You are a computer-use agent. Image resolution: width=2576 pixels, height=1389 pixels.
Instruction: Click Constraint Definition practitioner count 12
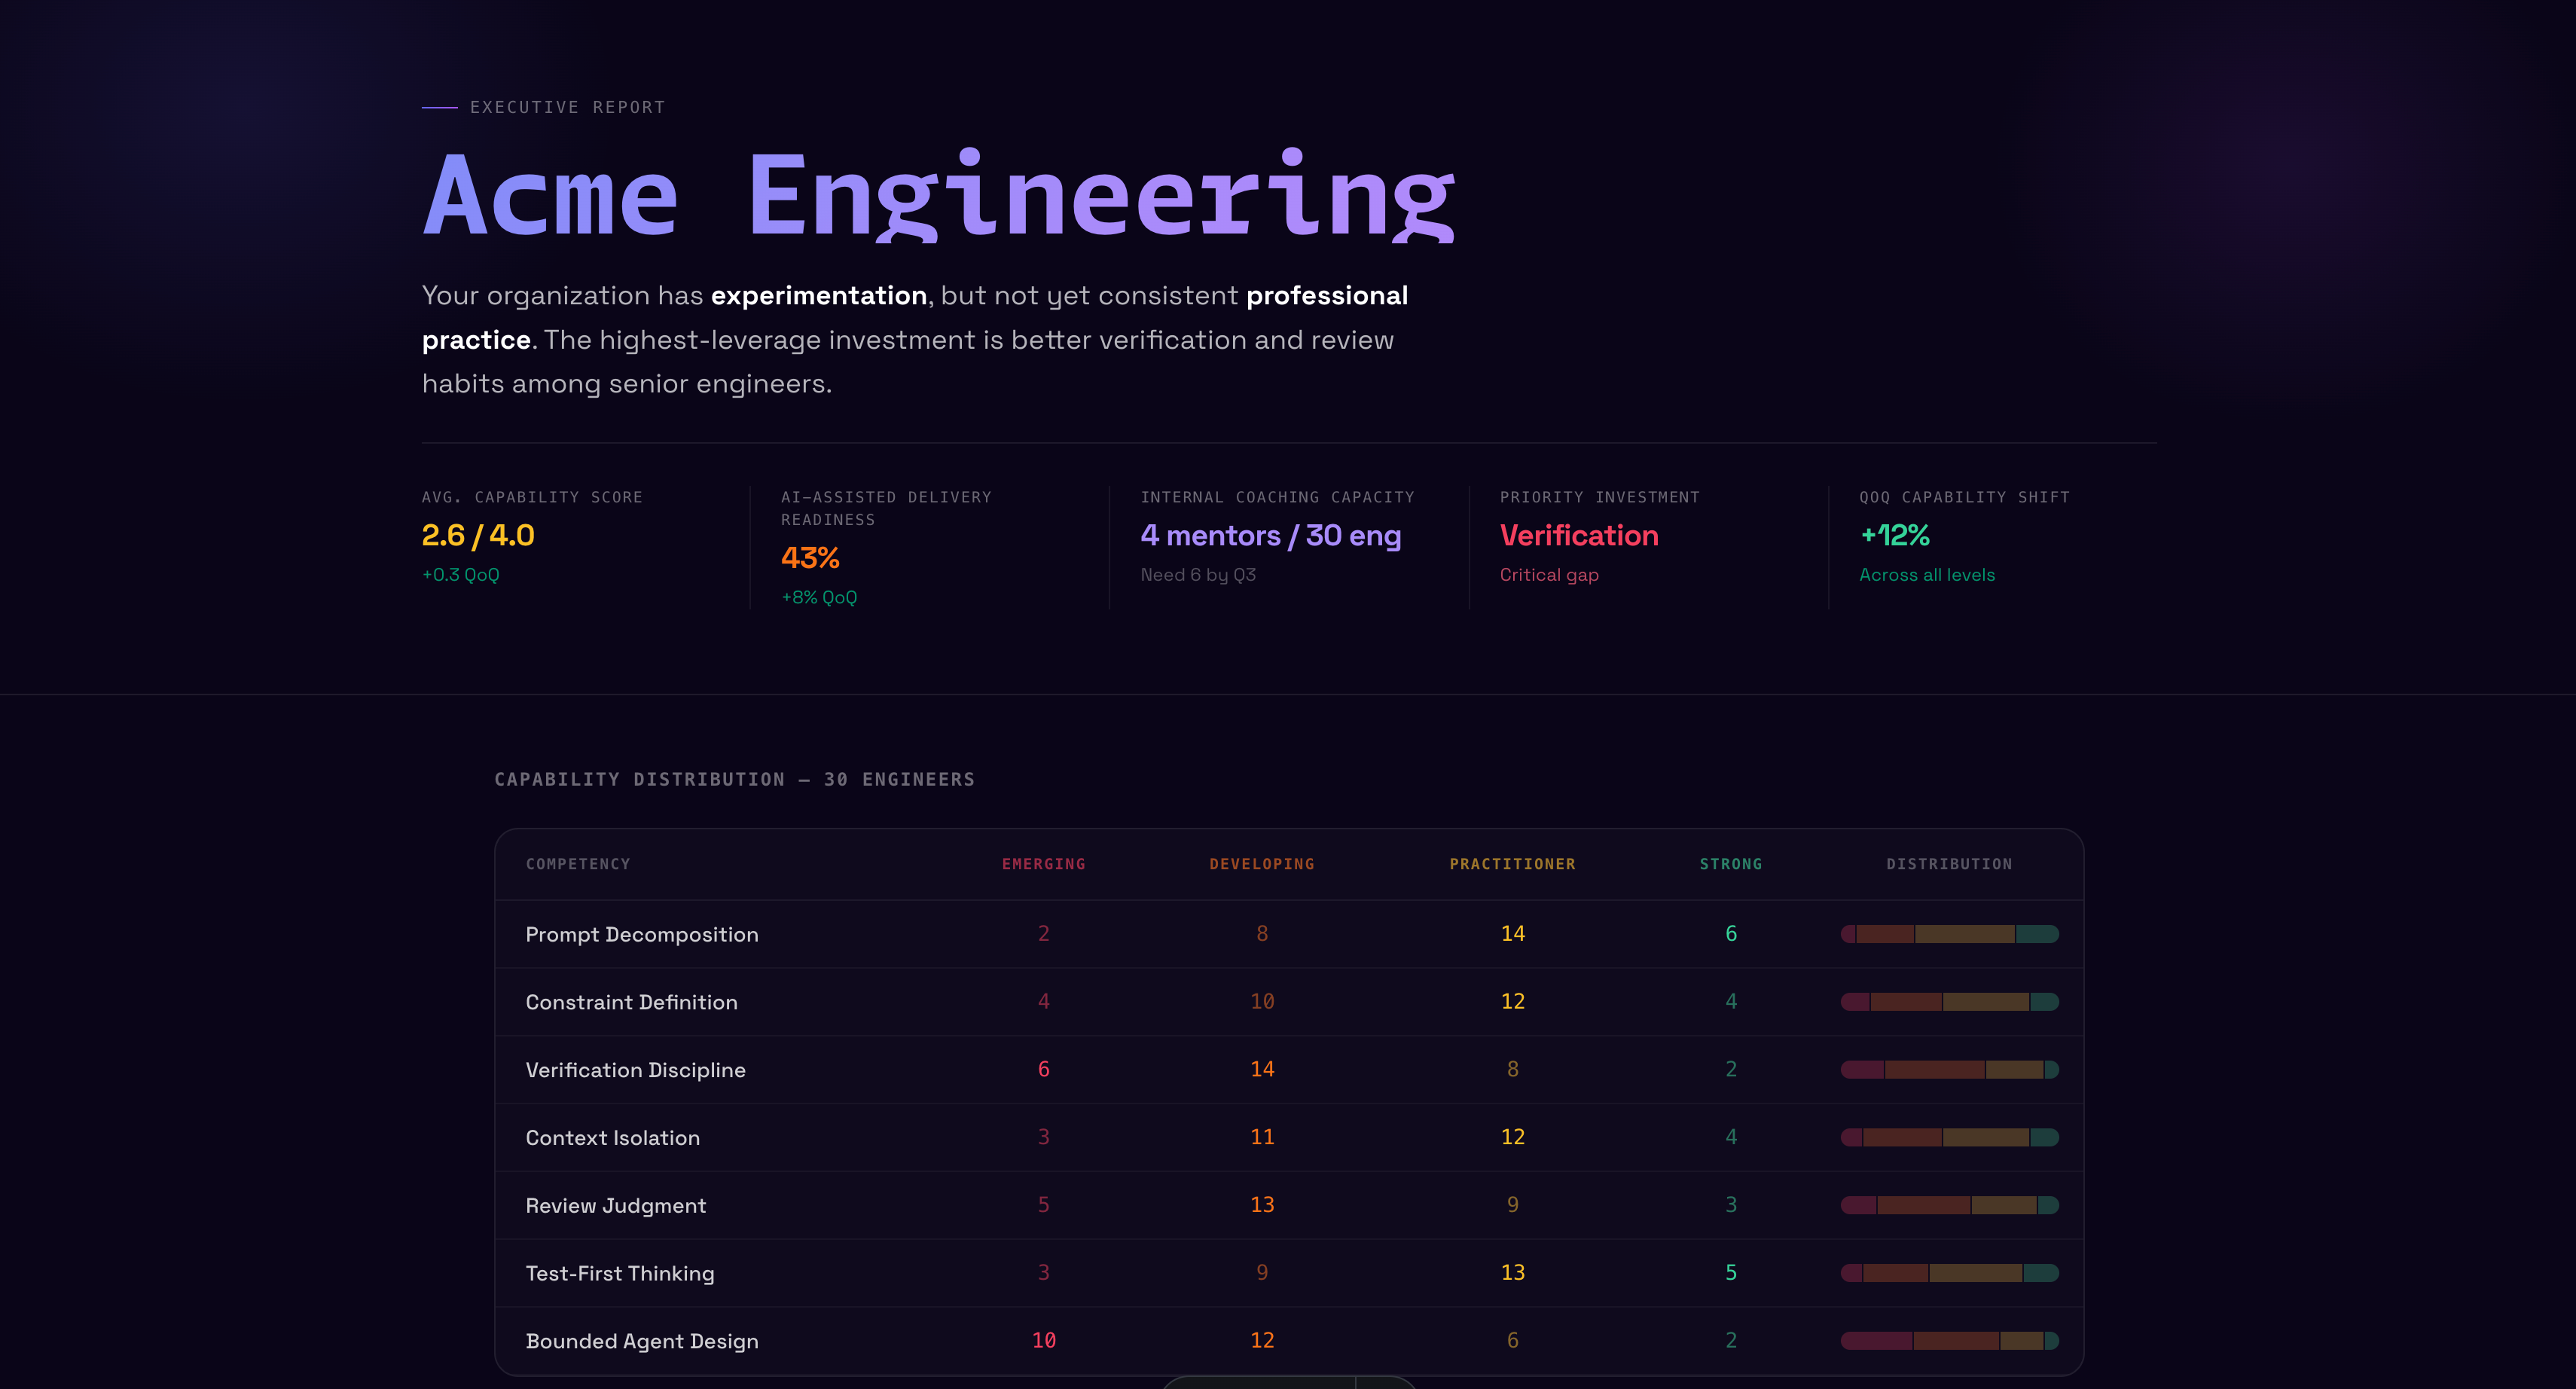[x=1512, y=1001]
